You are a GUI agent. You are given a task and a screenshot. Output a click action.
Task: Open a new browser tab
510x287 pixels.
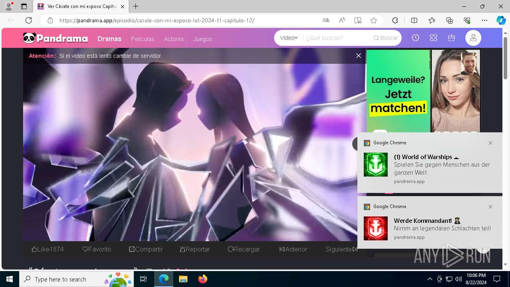tap(136, 6)
